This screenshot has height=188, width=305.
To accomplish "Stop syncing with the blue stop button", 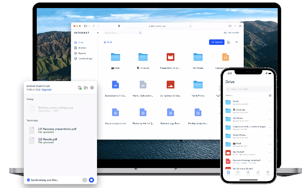I will [91, 180].
